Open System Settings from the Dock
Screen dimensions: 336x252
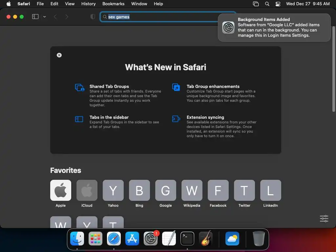151,239
